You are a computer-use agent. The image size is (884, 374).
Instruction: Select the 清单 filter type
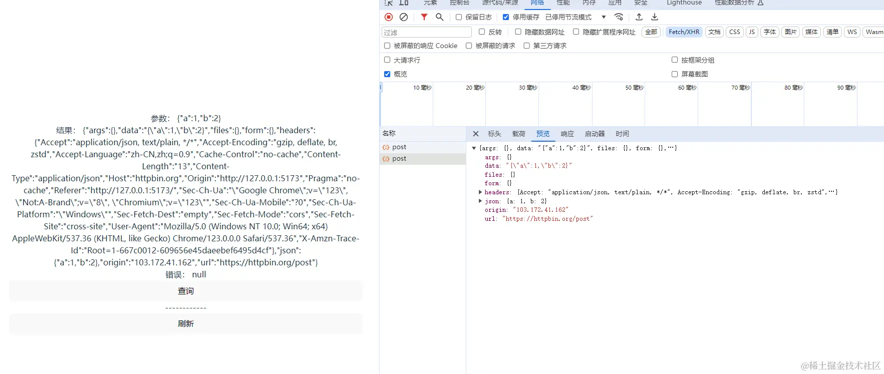832,32
